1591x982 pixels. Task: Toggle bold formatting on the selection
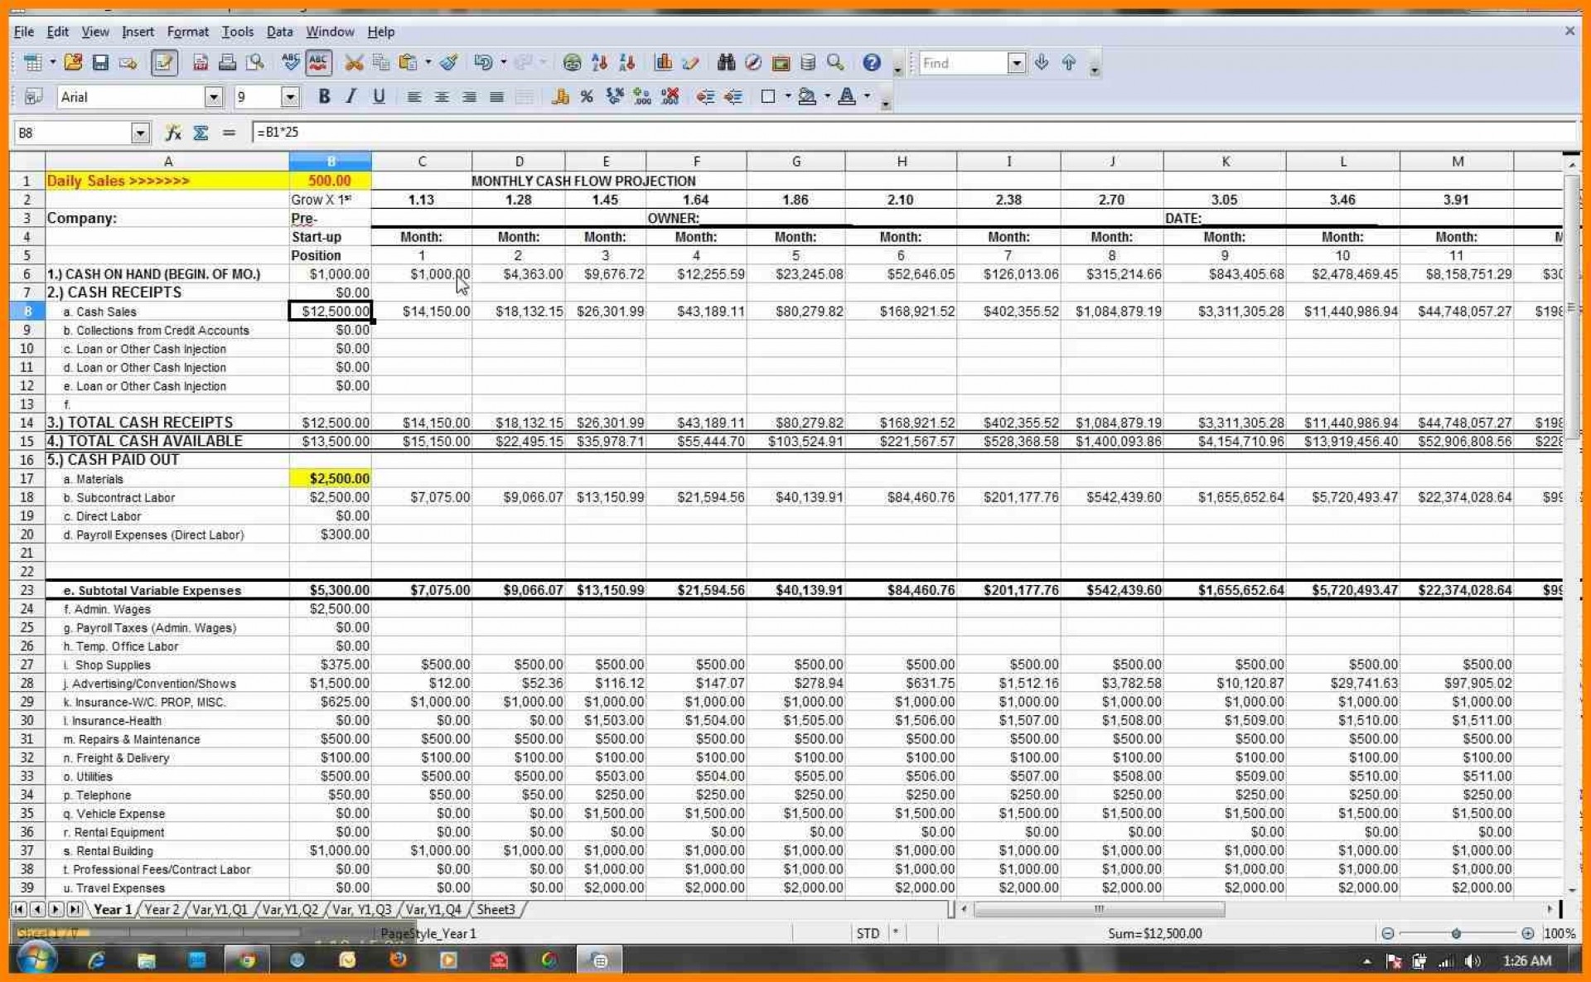coord(324,97)
